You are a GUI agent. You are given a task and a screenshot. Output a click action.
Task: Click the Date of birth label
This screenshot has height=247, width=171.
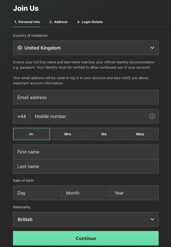coord(23,181)
